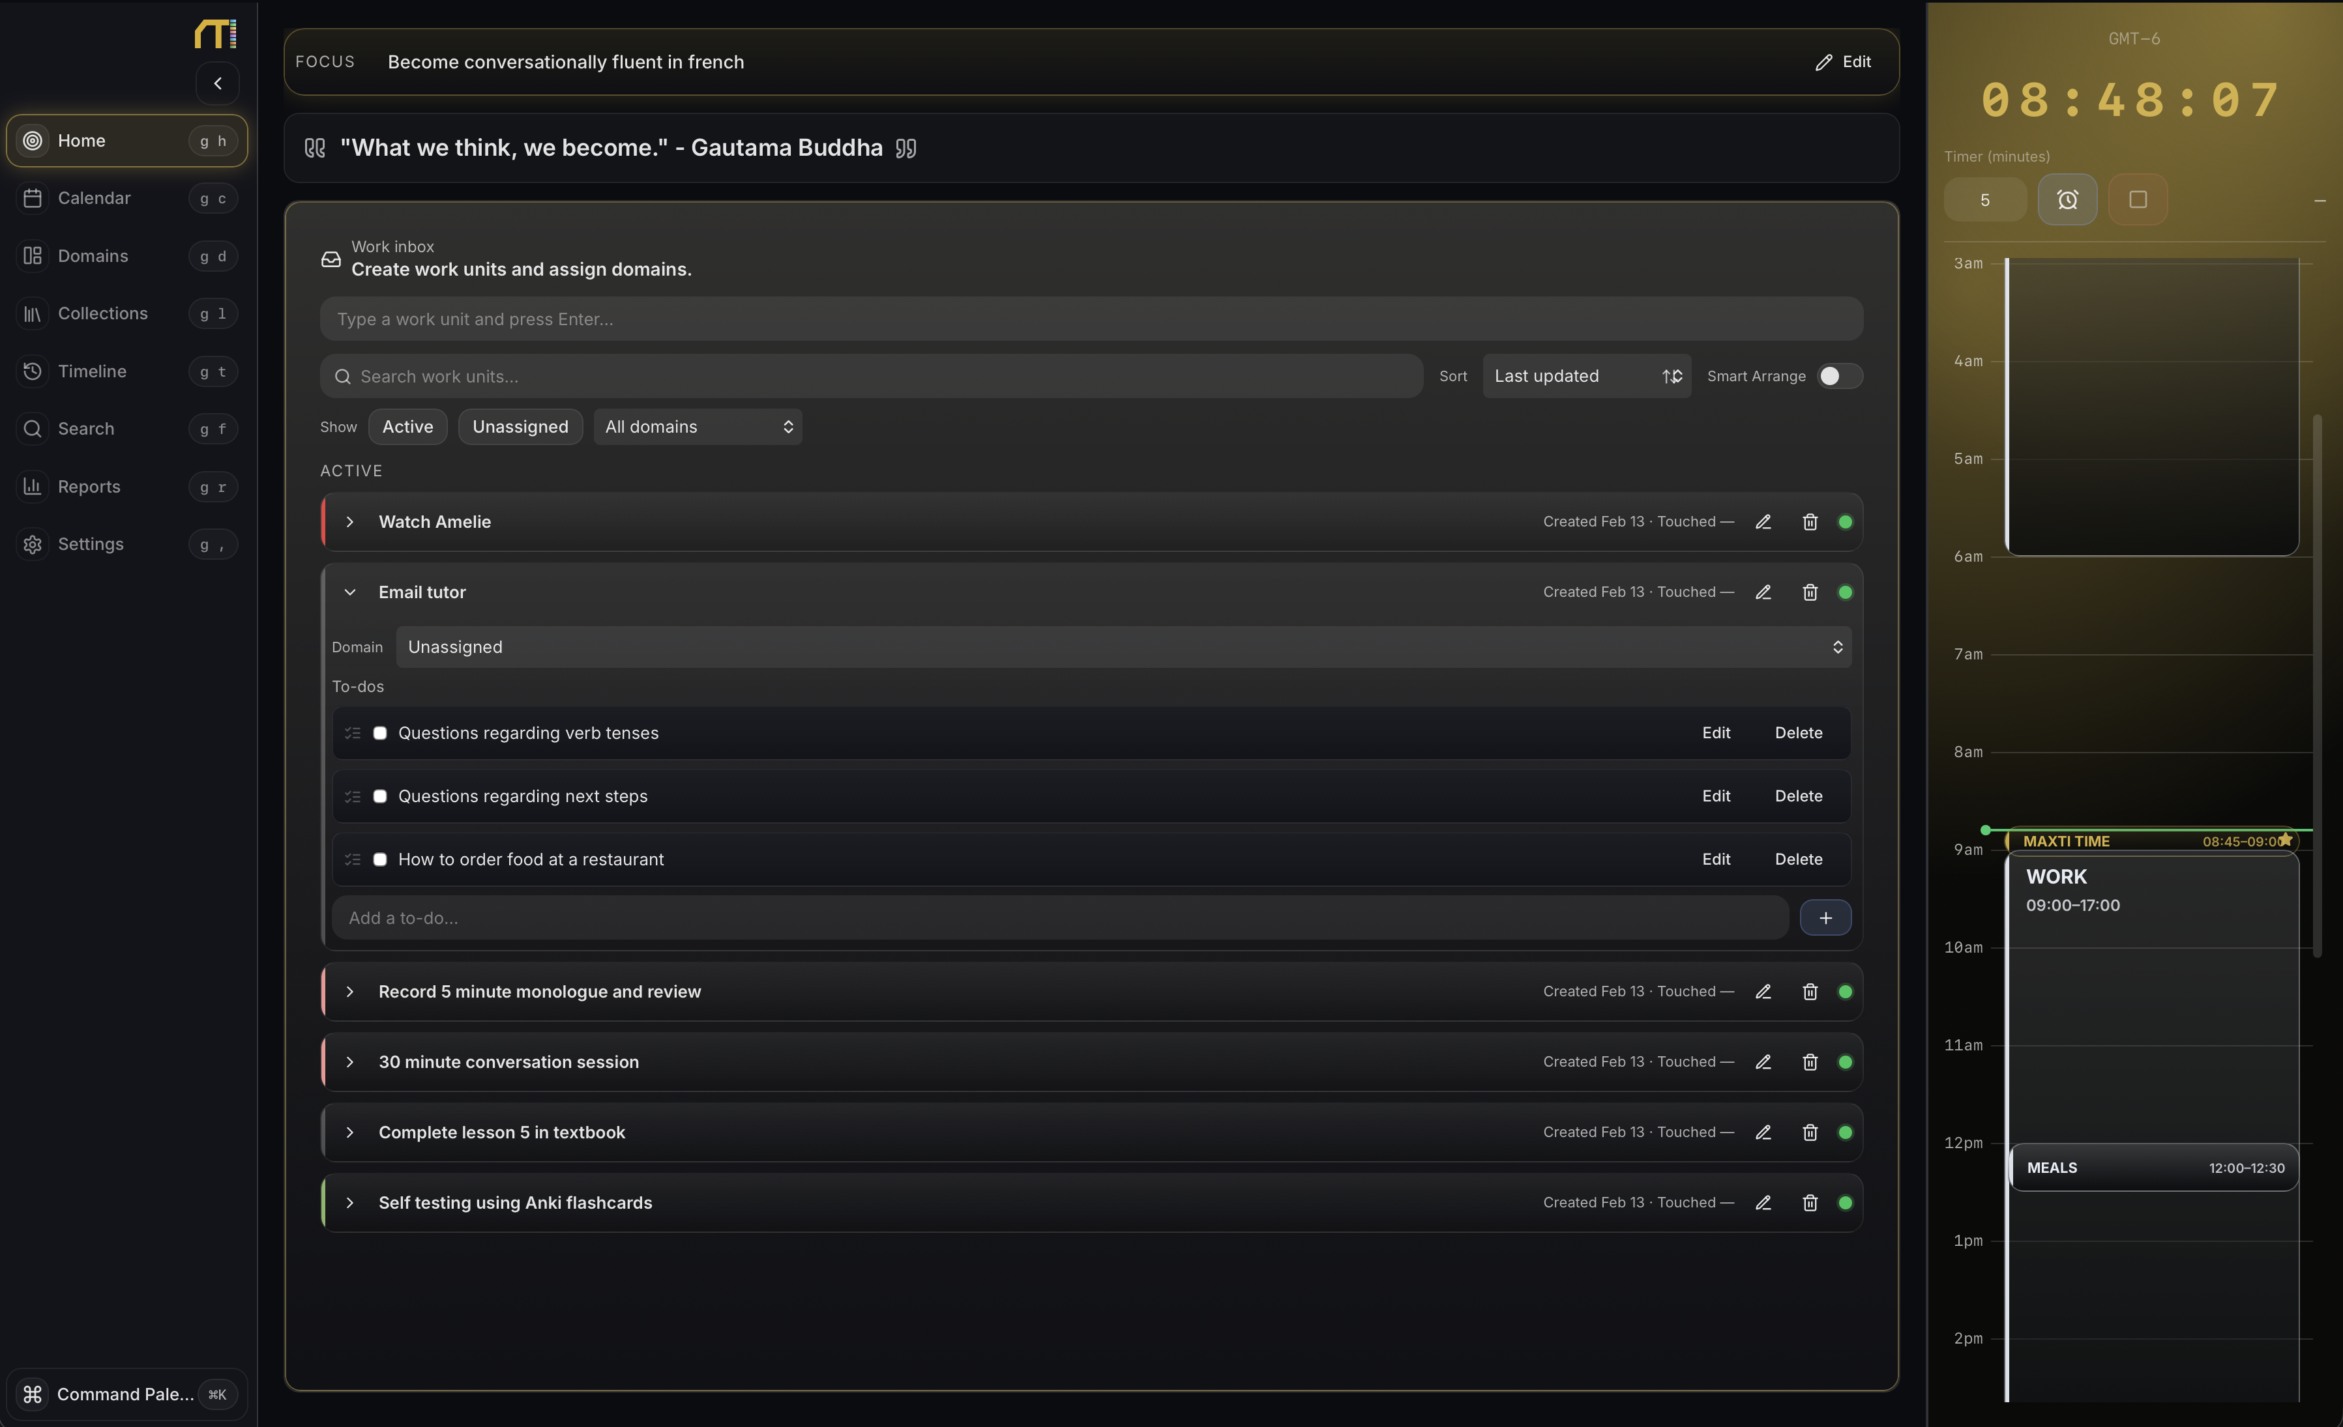Select the Active filter tab

407,426
